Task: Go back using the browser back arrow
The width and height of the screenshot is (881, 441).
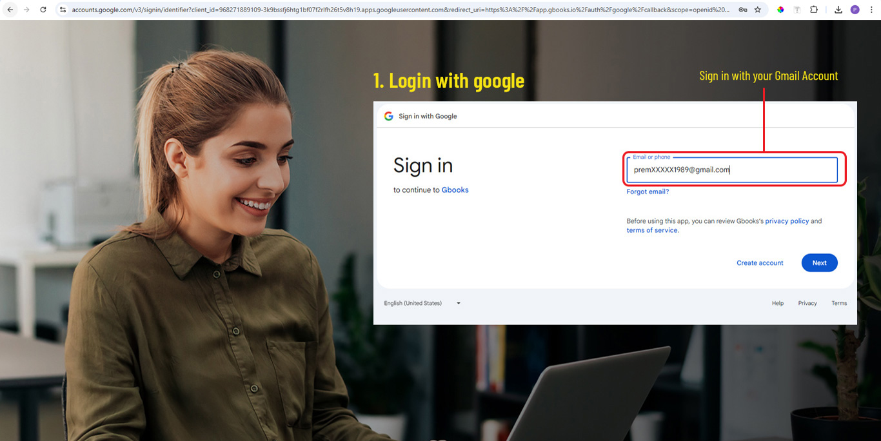Action: click(10, 10)
